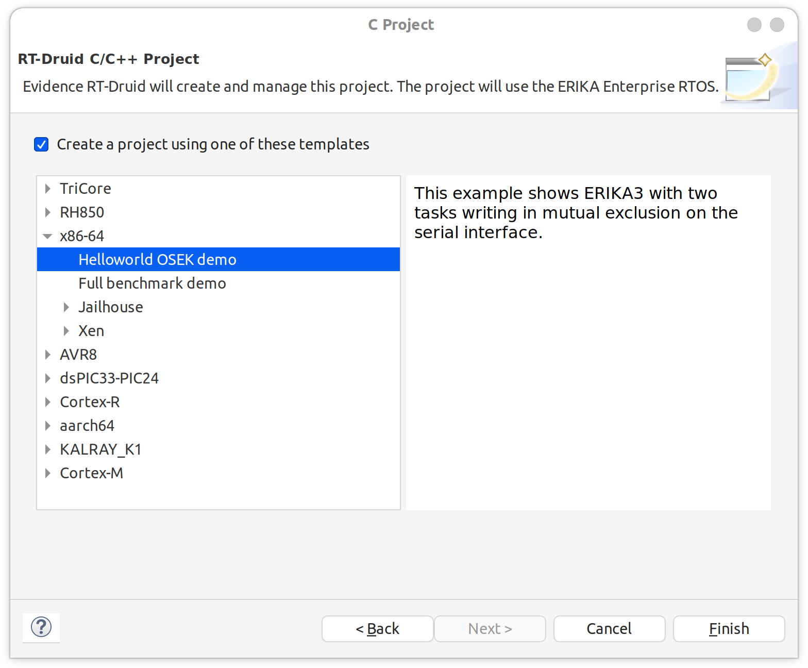Viewport: 808px width, 668px height.
Task: Uncheck Create a project using templates
Action: pyautogui.click(x=41, y=144)
